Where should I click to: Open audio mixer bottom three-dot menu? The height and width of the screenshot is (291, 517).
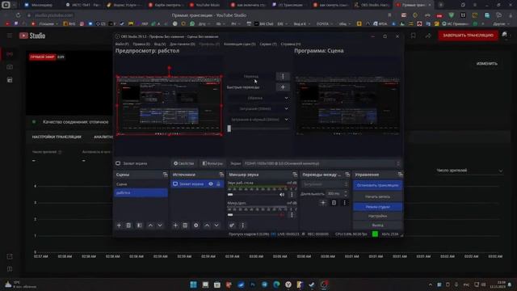tap(242, 226)
